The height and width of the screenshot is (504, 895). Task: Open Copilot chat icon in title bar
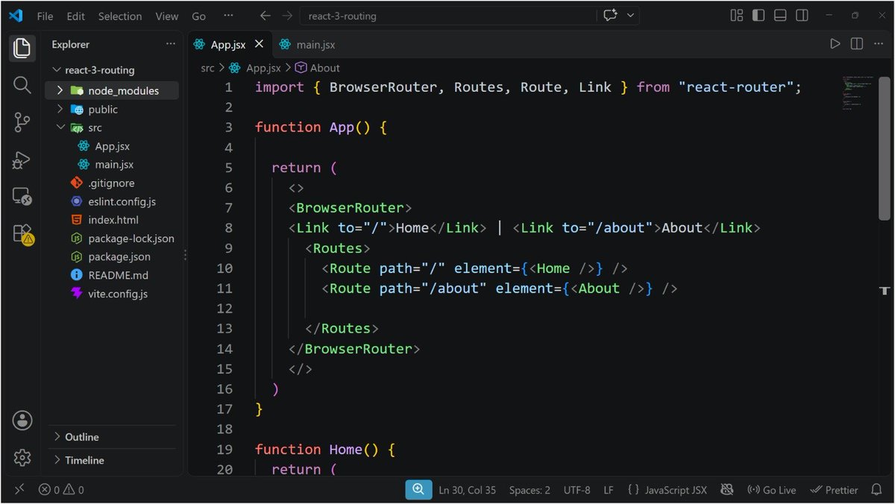tap(612, 16)
